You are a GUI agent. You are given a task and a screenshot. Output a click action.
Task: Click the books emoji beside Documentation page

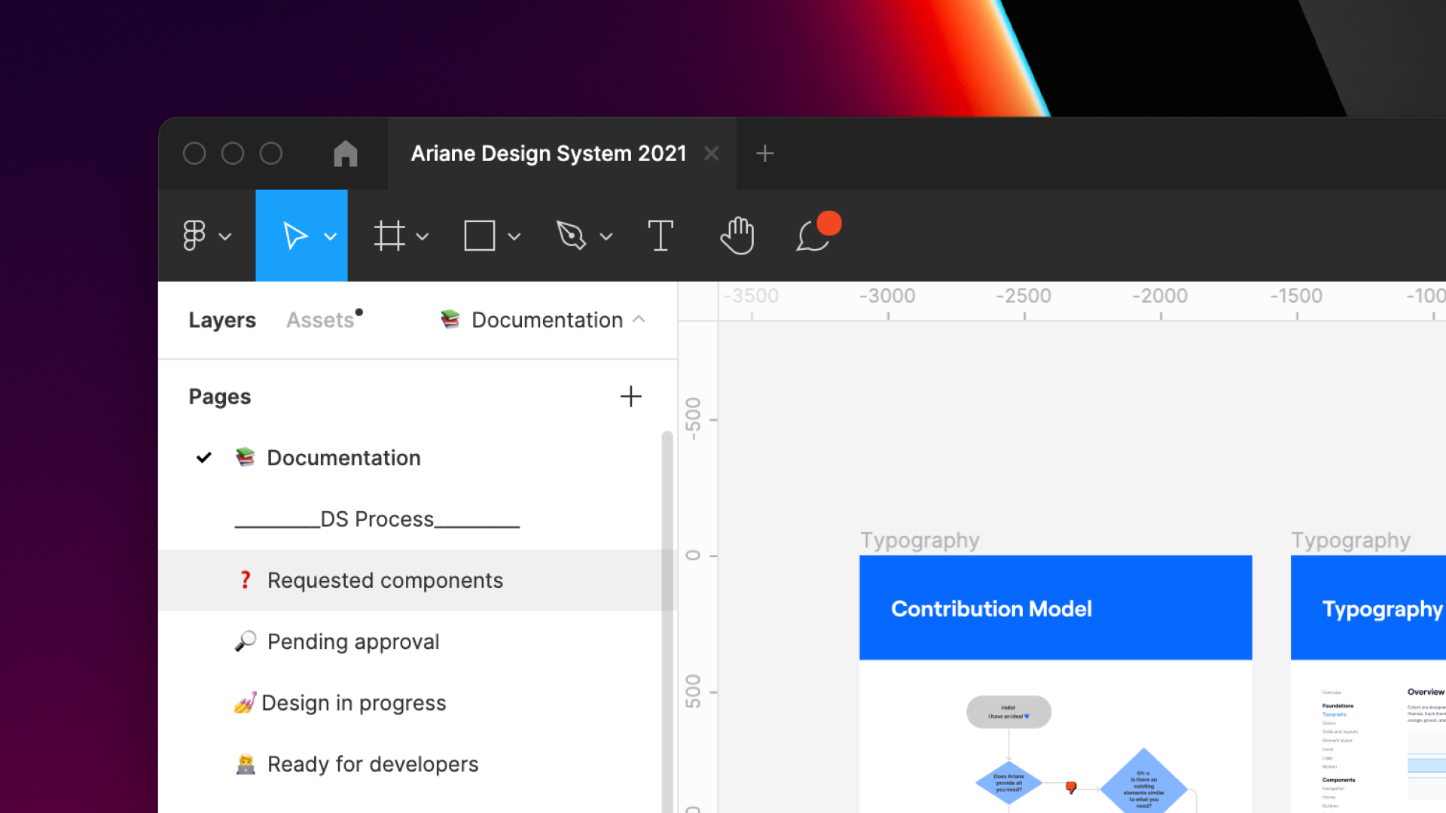246,457
